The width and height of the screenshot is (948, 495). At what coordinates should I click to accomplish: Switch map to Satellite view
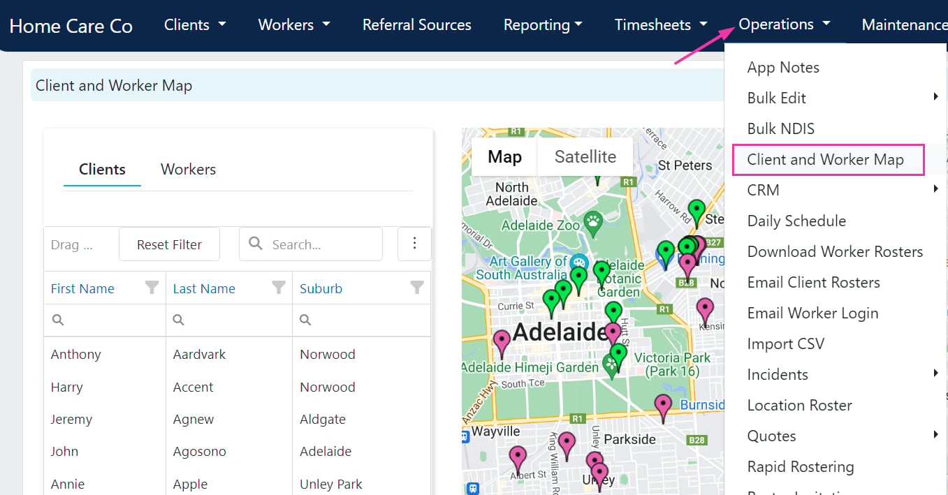(585, 156)
